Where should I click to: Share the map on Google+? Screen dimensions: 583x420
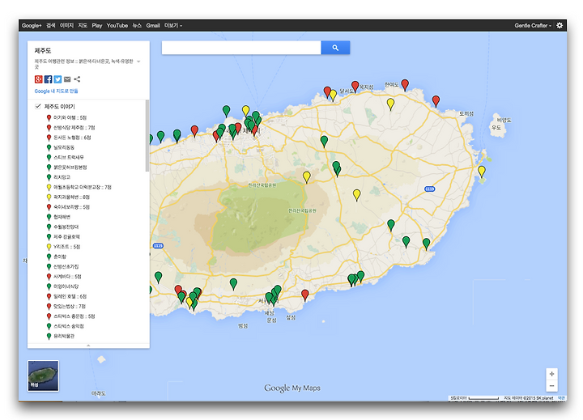tap(38, 79)
